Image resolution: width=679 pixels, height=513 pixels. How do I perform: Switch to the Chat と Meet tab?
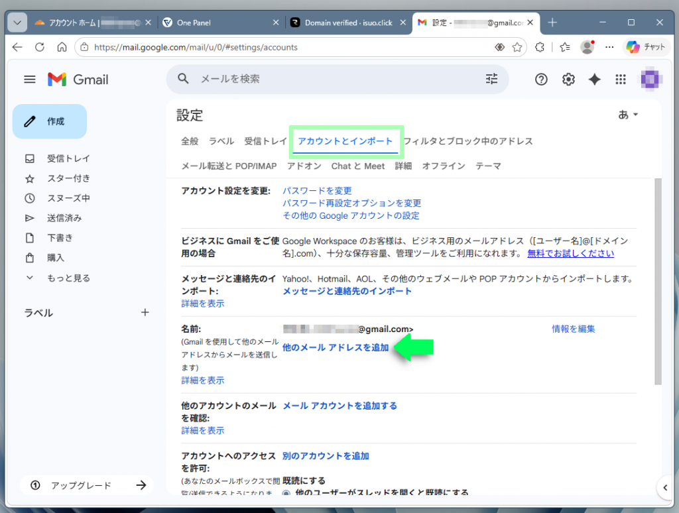(357, 166)
